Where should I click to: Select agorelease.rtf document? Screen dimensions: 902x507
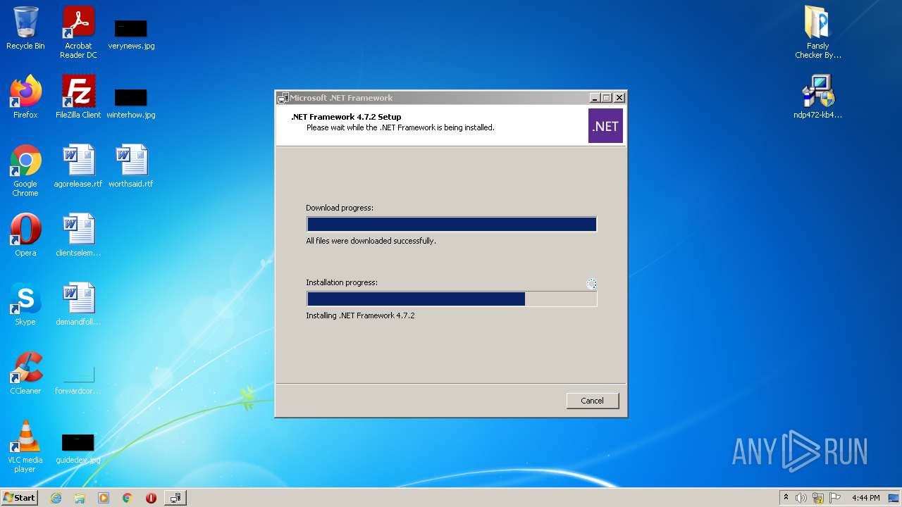click(78, 166)
